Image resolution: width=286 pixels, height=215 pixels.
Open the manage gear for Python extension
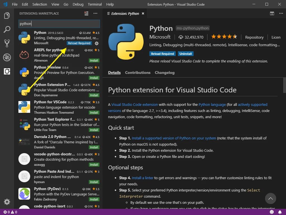[x=97, y=43]
